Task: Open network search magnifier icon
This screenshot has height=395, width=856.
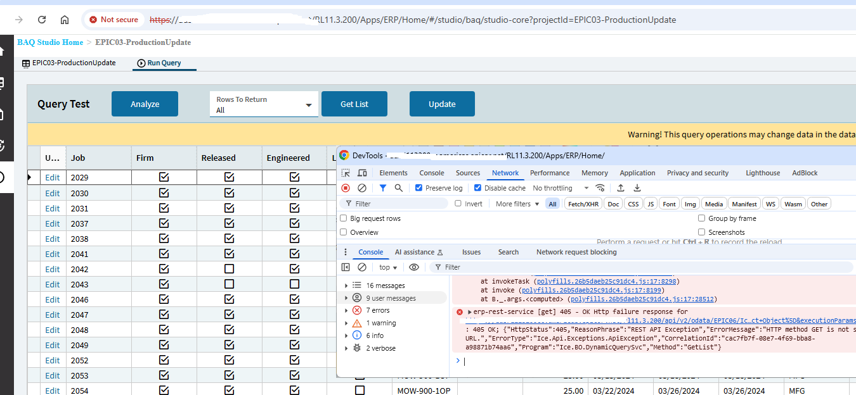Action: (x=399, y=188)
